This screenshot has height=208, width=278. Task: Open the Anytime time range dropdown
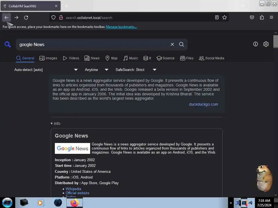pos(96,70)
